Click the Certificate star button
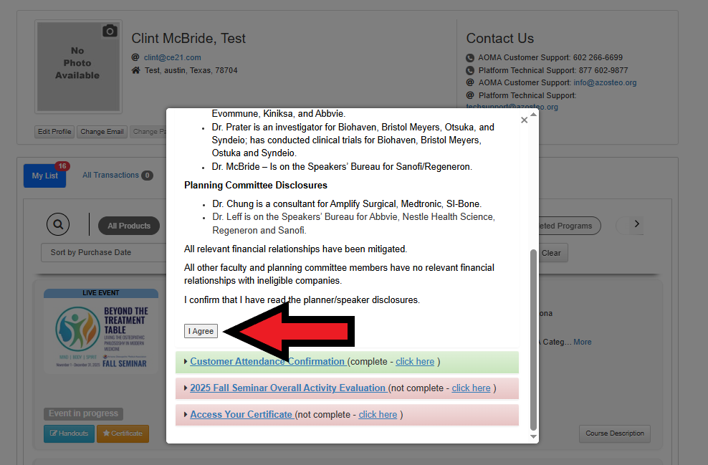Screen dimensions: 708x465 pyautogui.click(x=123, y=433)
